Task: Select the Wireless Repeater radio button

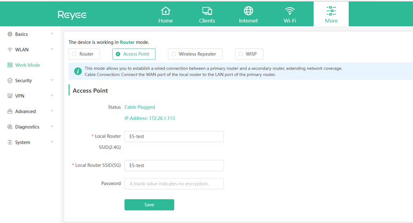Action: pyautogui.click(x=174, y=54)
